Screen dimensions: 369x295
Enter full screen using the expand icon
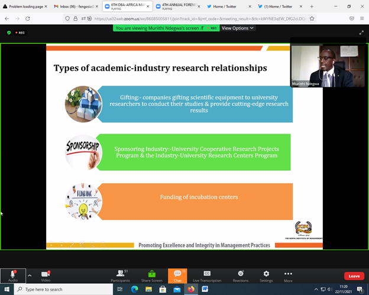coord(361,33)
